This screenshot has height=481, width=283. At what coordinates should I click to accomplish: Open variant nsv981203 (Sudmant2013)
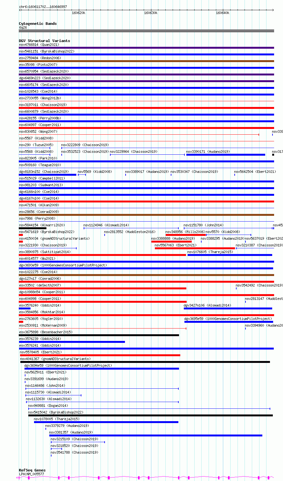click(41, 185)
